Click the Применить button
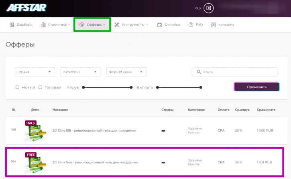 pyautogui.click(x=257, y=87)
